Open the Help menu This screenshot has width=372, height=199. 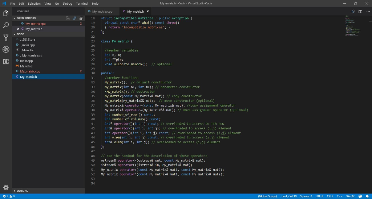tap(95, 4)
